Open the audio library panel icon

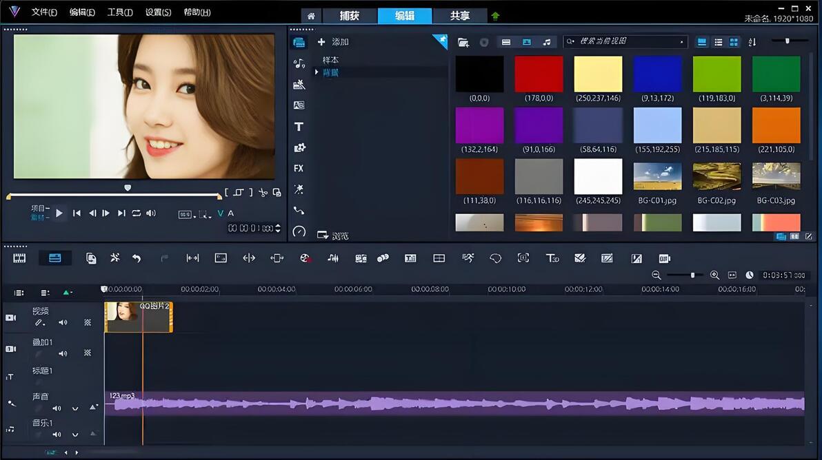299,64
